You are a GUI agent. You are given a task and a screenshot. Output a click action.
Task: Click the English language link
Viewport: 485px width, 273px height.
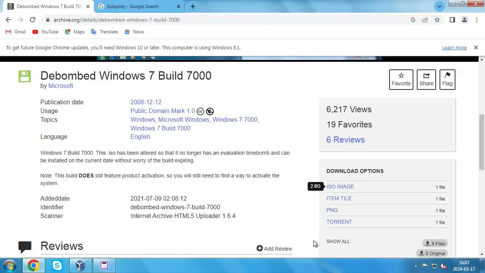[x=140, y=136]
